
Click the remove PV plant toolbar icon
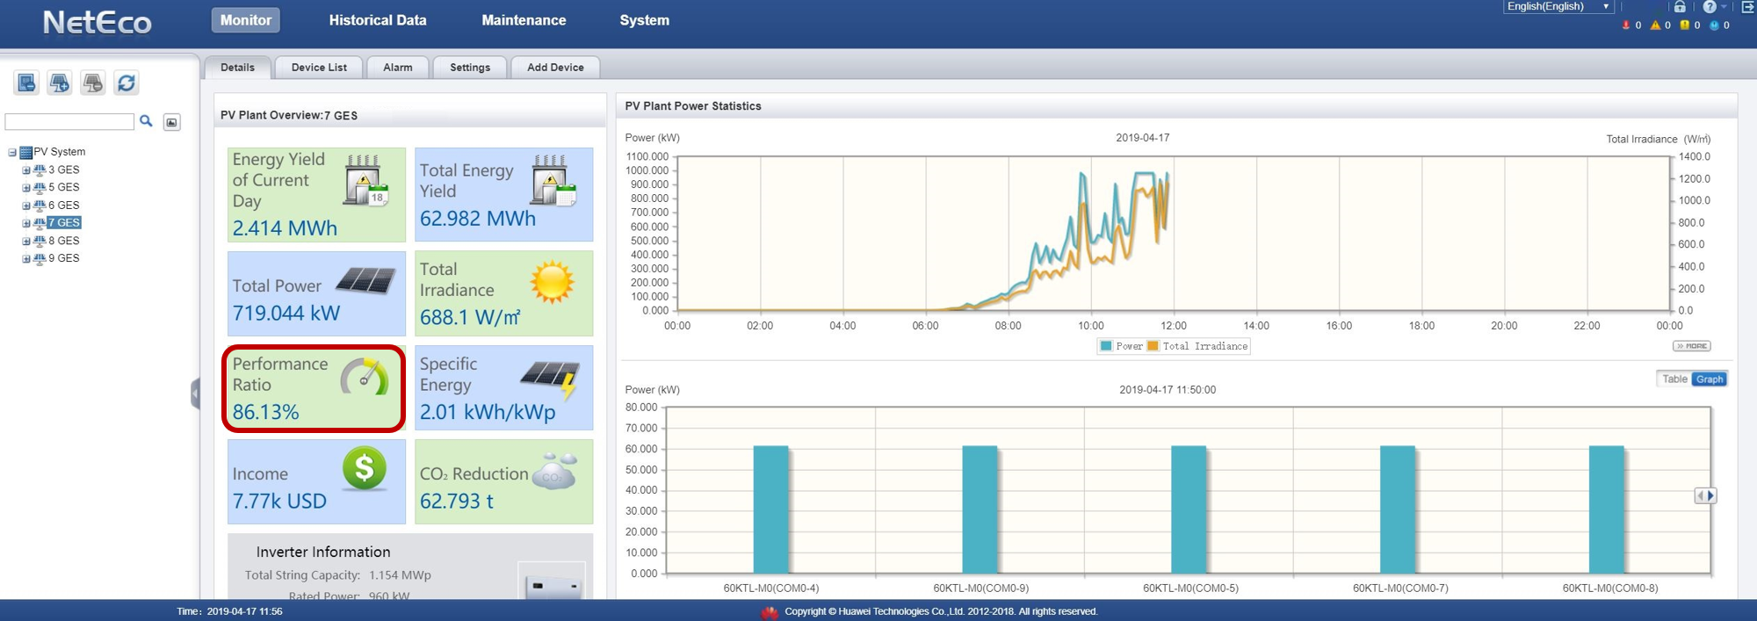pyautogui.click(x=92, y=83)
